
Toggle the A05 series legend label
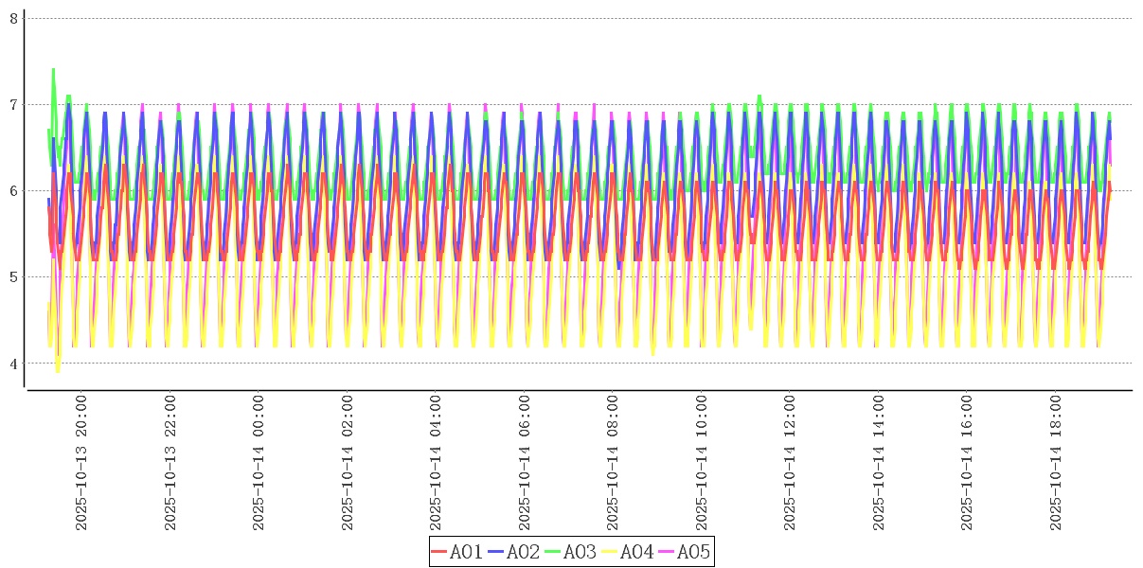(x=693, y=552)
